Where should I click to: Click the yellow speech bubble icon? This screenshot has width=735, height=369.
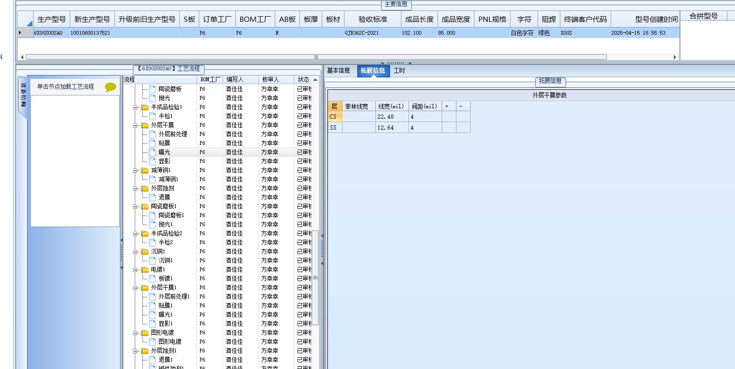click(110, 87)
